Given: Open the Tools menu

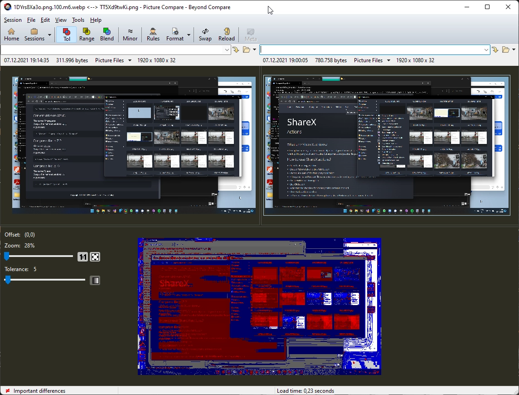Looking at the screenshot, I should (78, 20).
